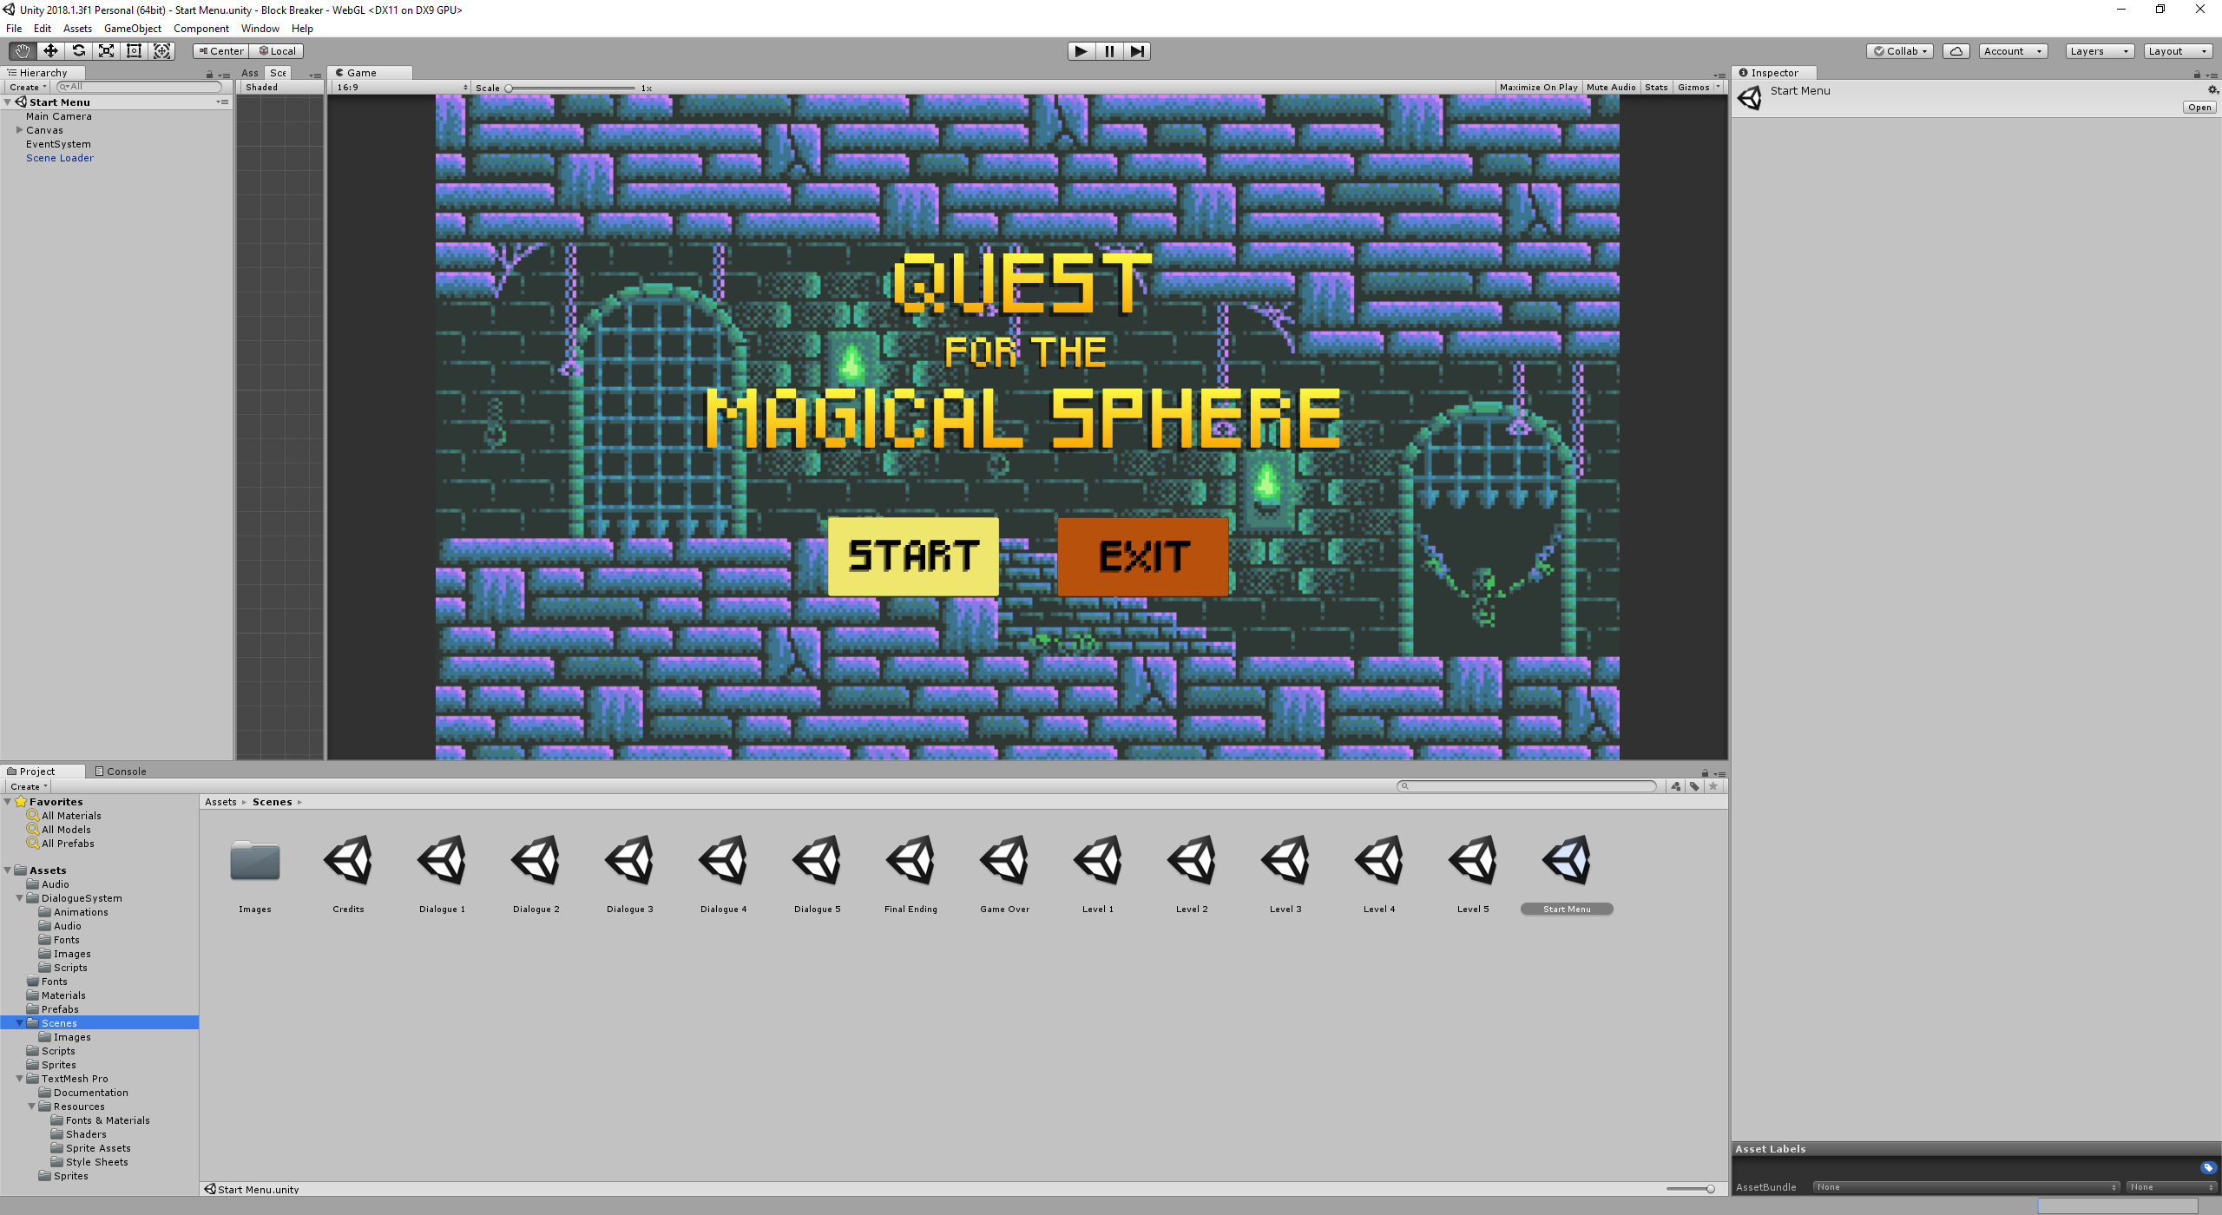
Task: Toggle Mute Audio in Game view
Action: coord(1610,88)
